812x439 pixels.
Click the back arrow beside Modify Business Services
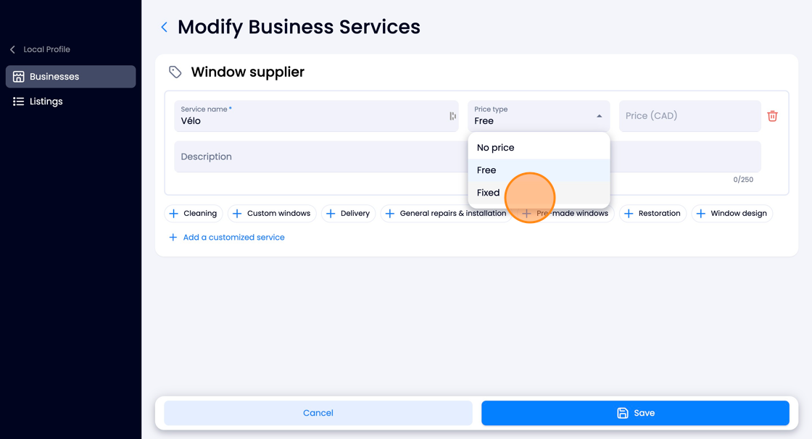pyautogui.click(x=164, y=27)
